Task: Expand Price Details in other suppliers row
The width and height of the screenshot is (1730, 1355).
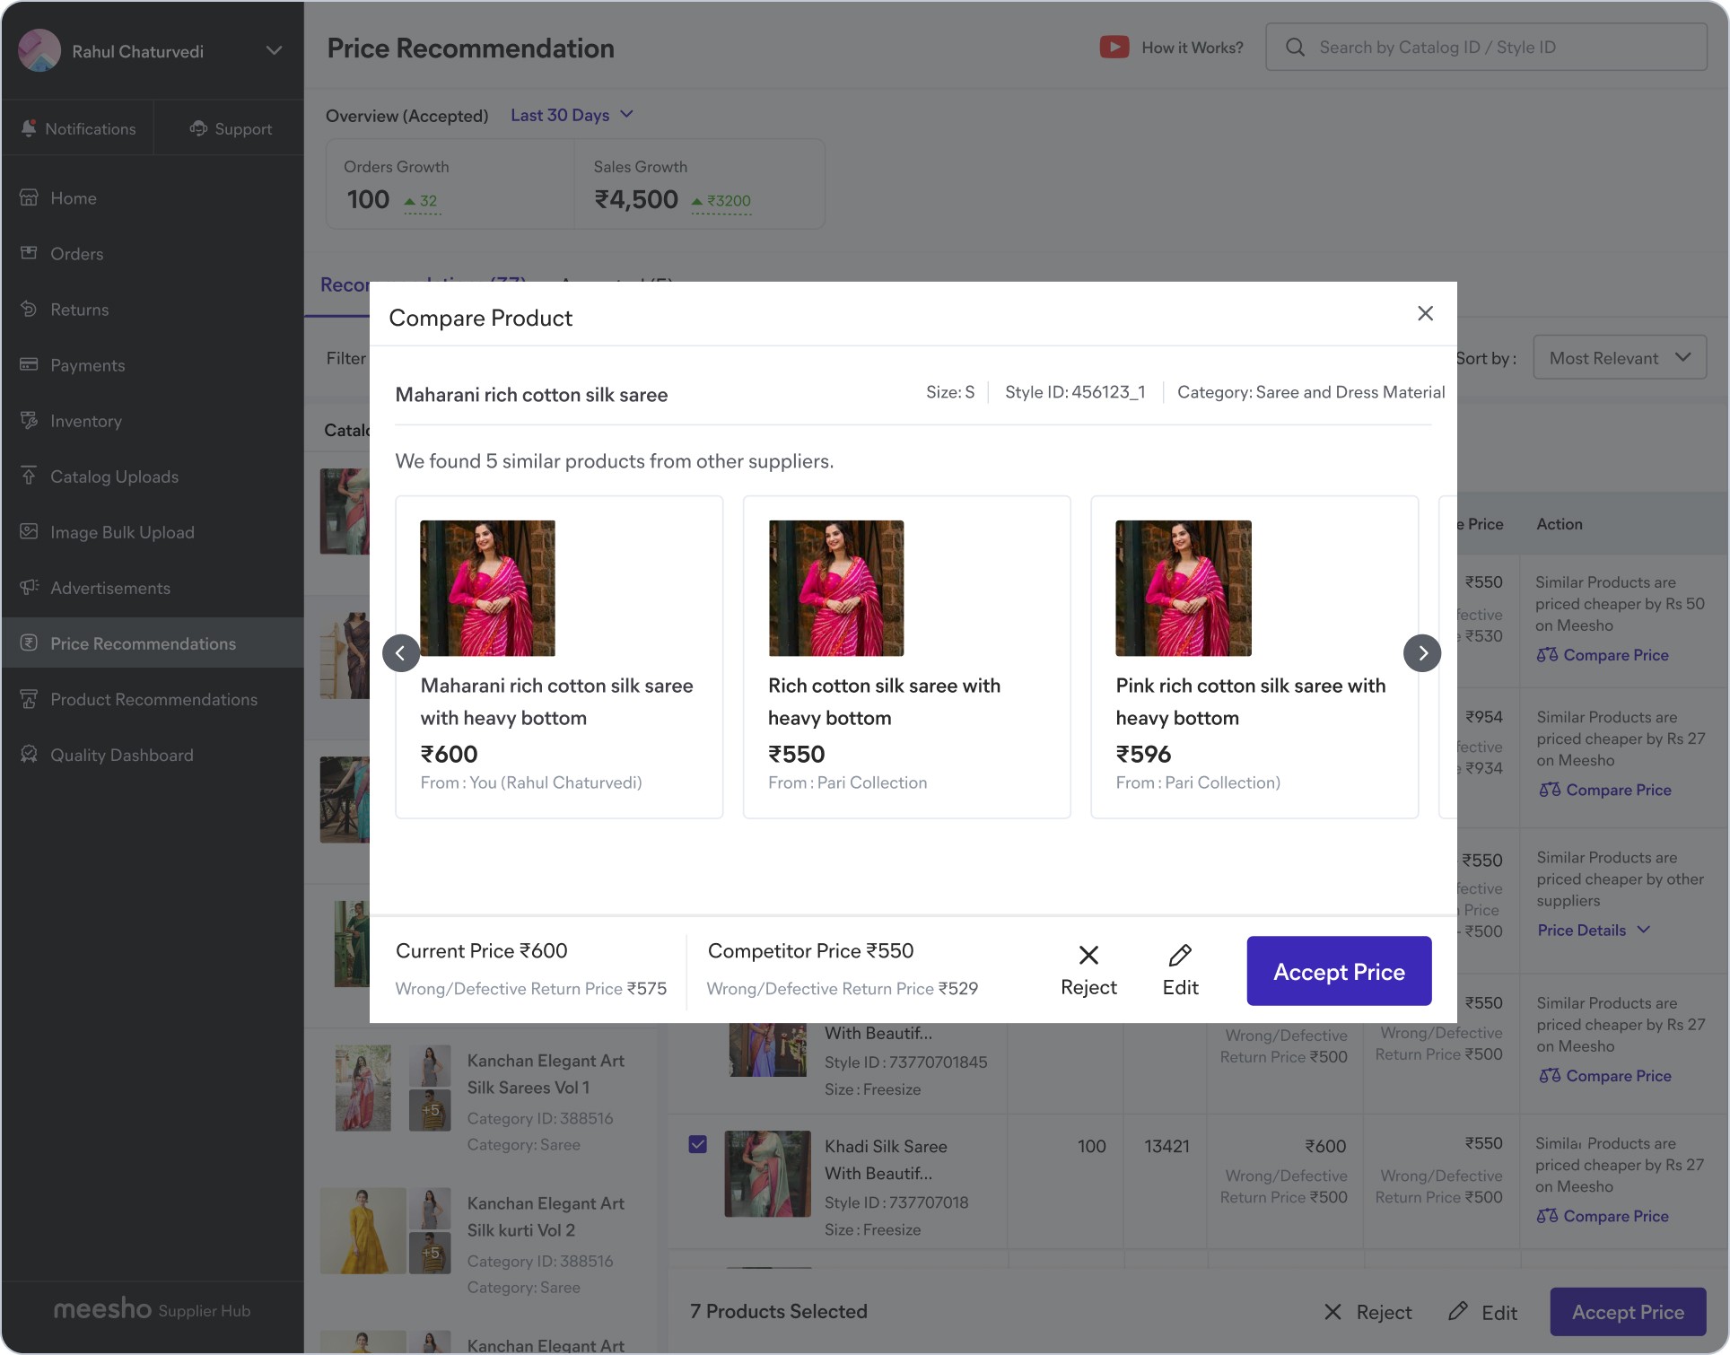Action: point(1594,930)
